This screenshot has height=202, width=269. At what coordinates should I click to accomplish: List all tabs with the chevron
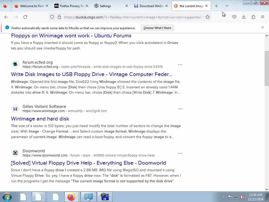point(227,6)
